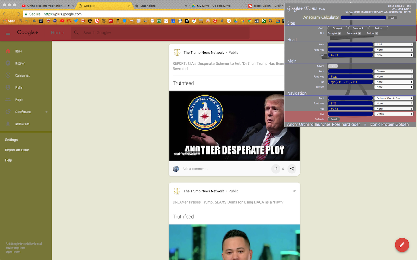Open the green N bookmark icon

coord(264,21)
